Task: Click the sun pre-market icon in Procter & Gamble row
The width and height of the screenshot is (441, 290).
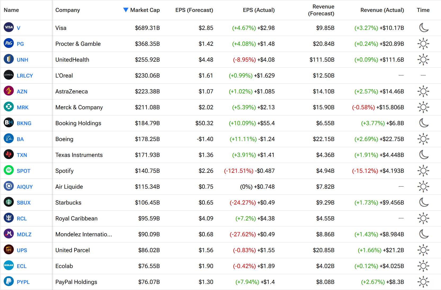Action: pyautogui.click(x=423, y=44)
